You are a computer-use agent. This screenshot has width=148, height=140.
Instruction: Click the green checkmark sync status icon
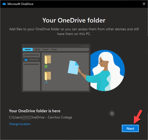pyautogui.click(x=46, y=66)
